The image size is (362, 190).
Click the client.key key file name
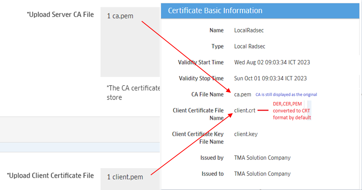(x=246, y=134)
